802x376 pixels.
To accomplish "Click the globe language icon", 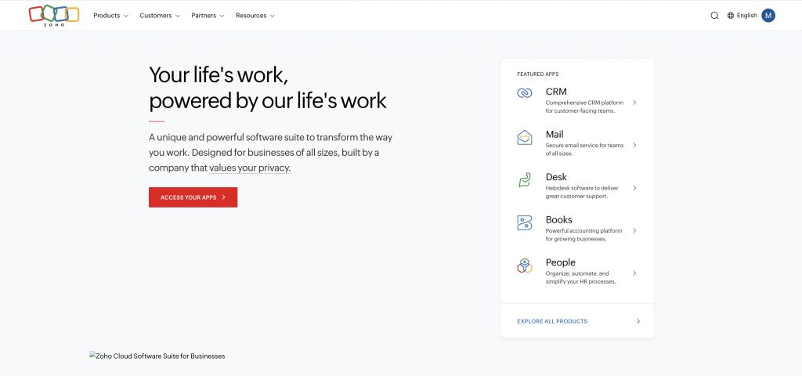I will (x=731, y=16).
